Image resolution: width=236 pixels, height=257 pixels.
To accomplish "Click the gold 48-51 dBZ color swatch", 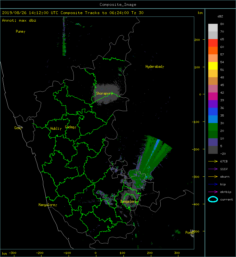I will click(213, 74).
